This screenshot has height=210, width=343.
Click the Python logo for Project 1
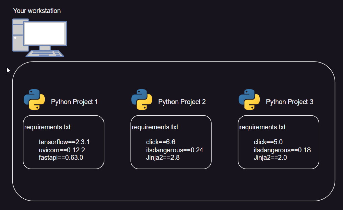point(34,99)
